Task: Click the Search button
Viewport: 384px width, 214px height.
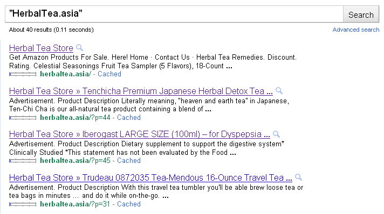Action: coord(361,15)
